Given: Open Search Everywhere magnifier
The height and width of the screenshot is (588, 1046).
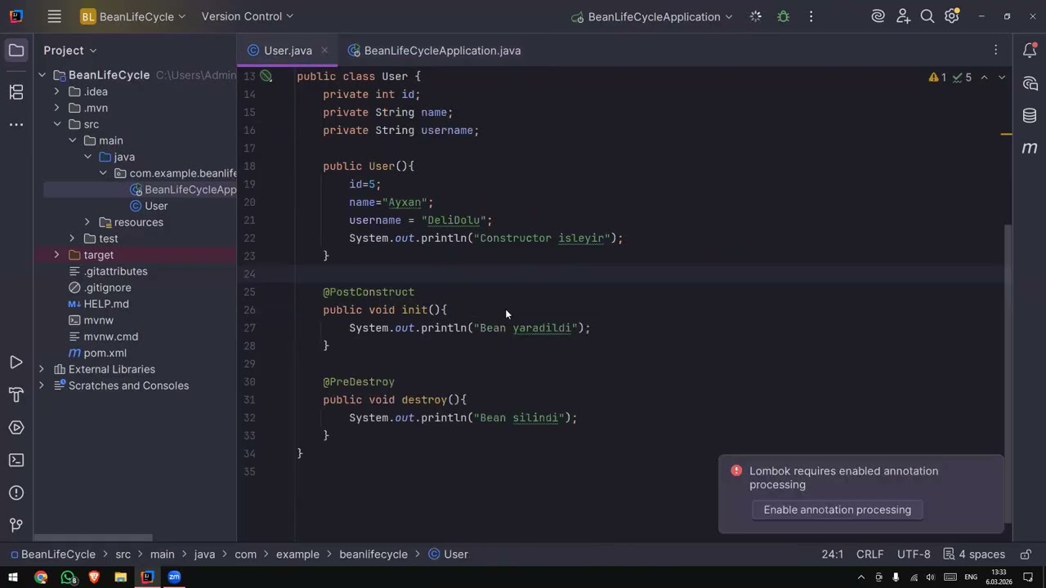Looking at the screenshot, I should (928, 16).
